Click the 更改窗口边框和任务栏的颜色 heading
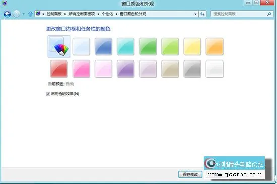The width and height of the screenshot is (277, 184). pyautogui.click(x=78, y=29)
